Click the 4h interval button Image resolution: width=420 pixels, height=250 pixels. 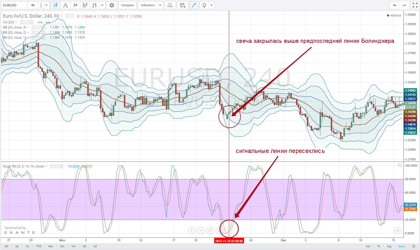(33, 5)
